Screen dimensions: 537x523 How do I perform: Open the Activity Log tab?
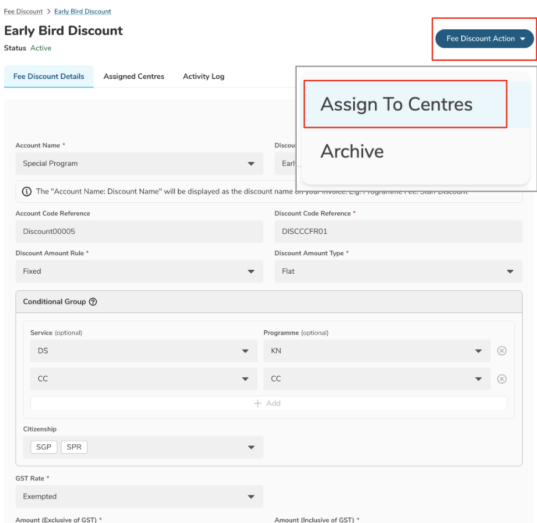[203, 76]
